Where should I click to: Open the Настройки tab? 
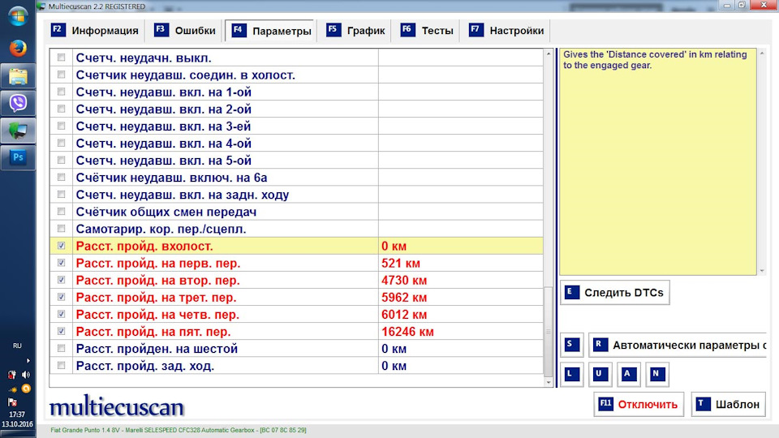pos(506,31)
